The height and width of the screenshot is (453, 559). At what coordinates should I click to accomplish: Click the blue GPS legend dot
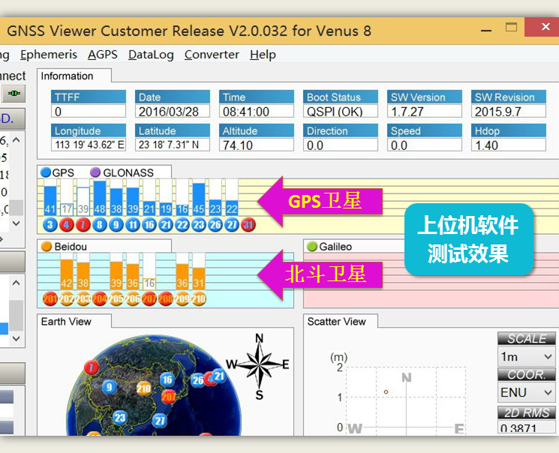point(46,172)
